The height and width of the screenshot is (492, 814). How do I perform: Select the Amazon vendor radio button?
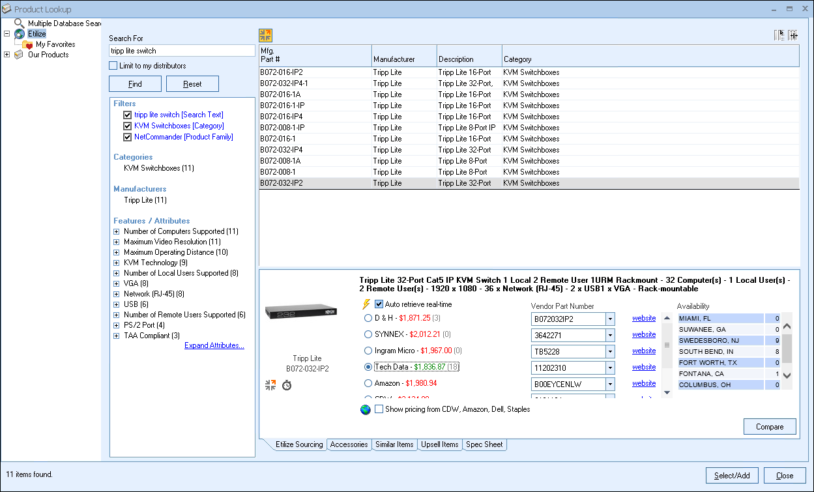[x=368, y=383]
